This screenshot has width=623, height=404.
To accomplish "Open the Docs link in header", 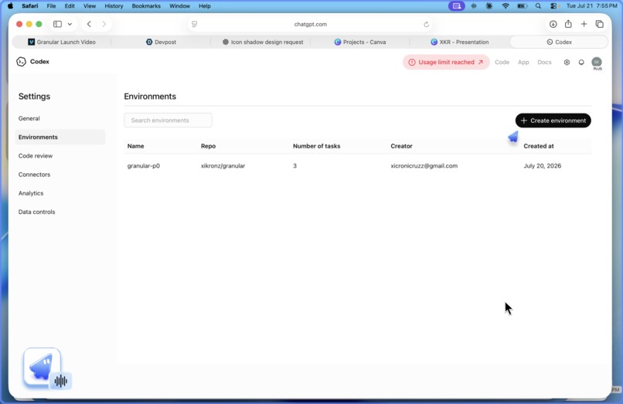I will [544, 63].
